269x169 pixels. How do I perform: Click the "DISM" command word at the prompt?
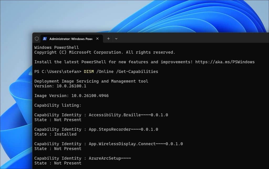pos(89,71)
